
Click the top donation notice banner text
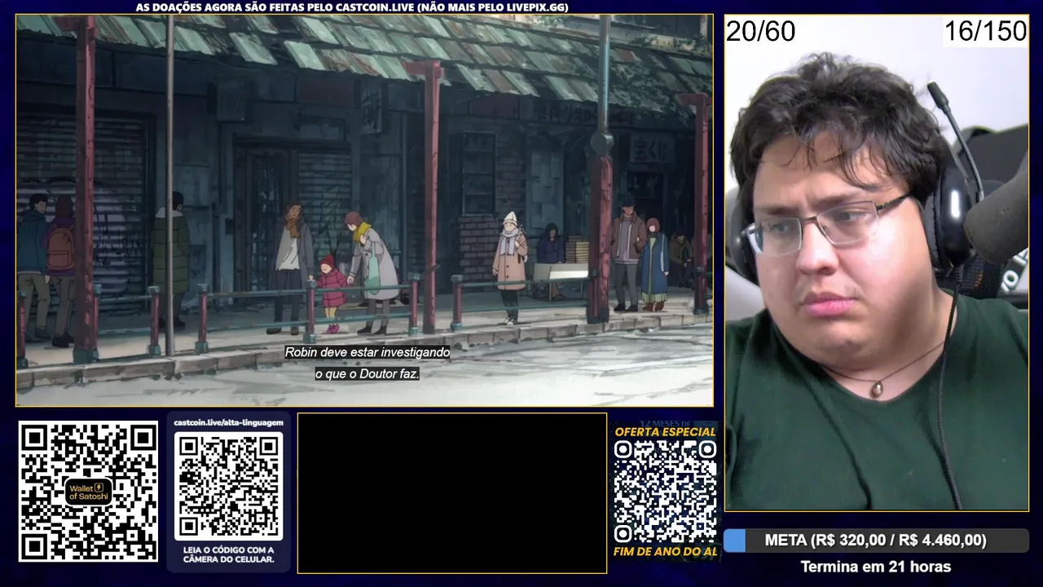point(352,7)
